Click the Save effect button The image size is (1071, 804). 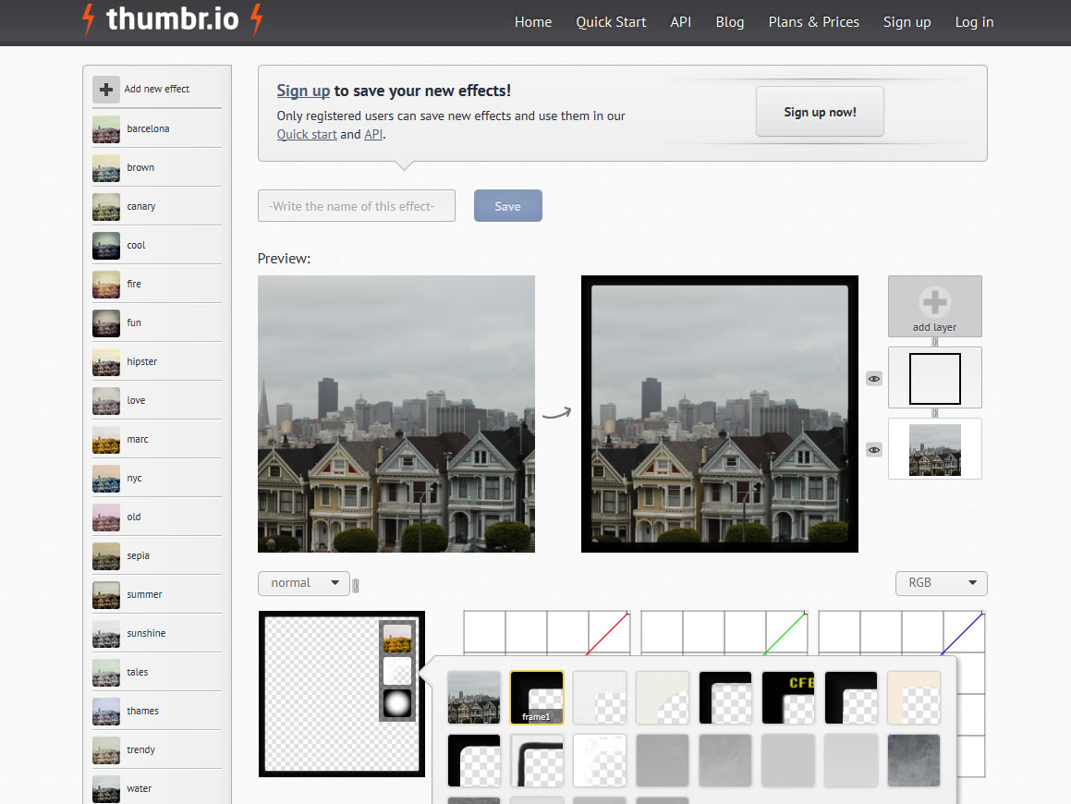(x=507, y=205)
